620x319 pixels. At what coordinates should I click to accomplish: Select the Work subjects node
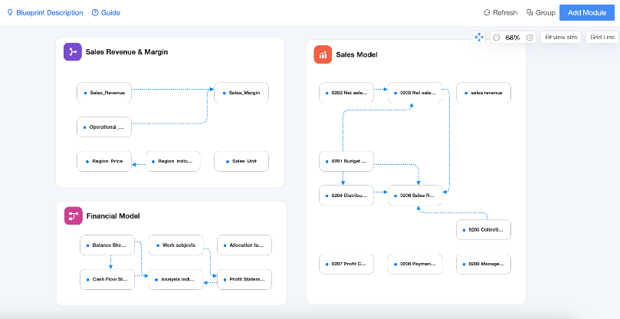pos(176,245)
